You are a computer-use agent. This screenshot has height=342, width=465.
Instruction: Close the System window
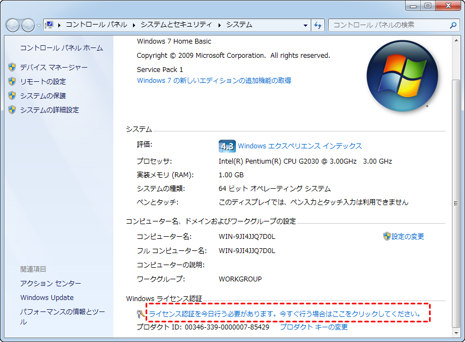click(449, 5)
